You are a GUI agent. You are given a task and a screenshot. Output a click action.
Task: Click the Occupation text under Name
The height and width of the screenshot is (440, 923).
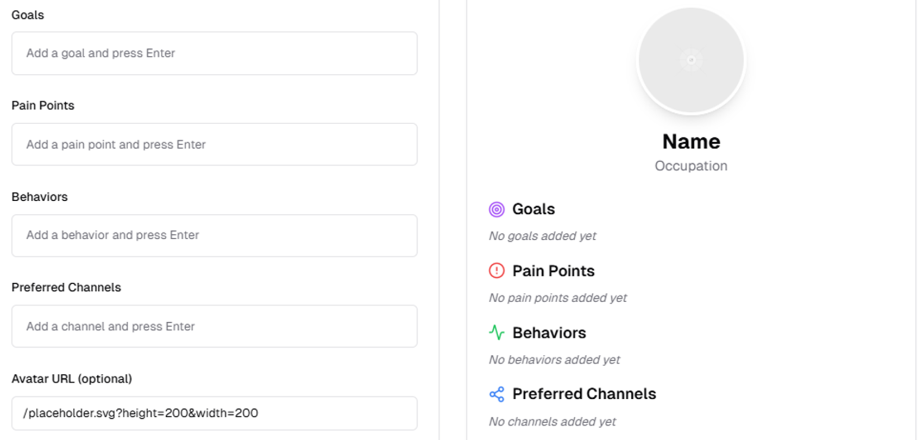coord(691,166)
